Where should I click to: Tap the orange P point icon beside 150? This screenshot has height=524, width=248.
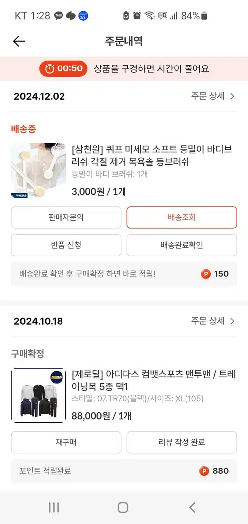pos(205,274)
